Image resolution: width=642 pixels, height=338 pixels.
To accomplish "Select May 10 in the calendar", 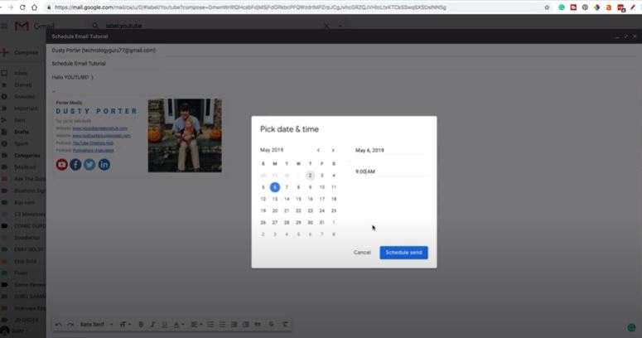I will (x=321, y=187).
